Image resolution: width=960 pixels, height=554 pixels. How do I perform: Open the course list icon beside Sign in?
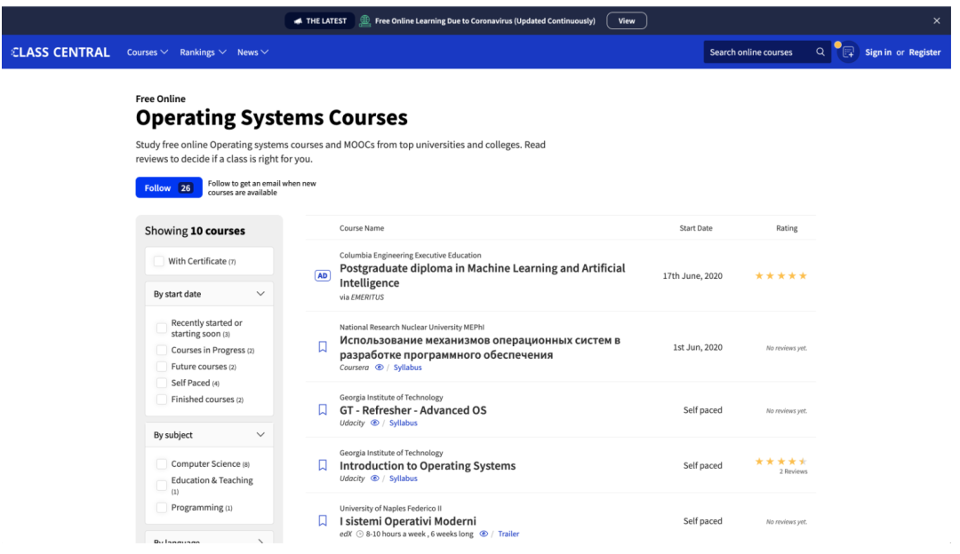[x=848, y=52]
